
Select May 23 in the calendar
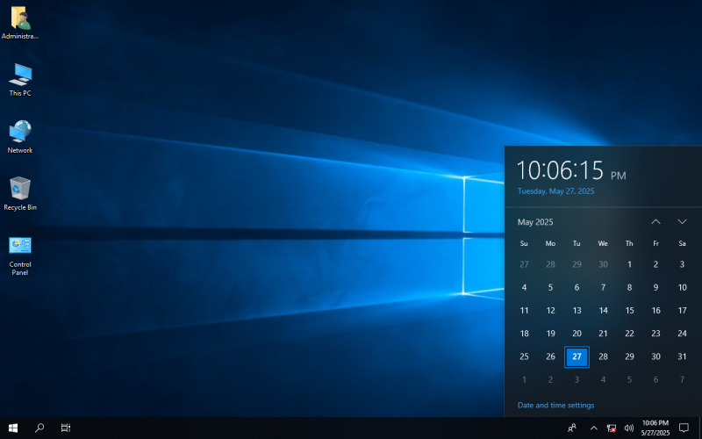click(x=655, y=334)
